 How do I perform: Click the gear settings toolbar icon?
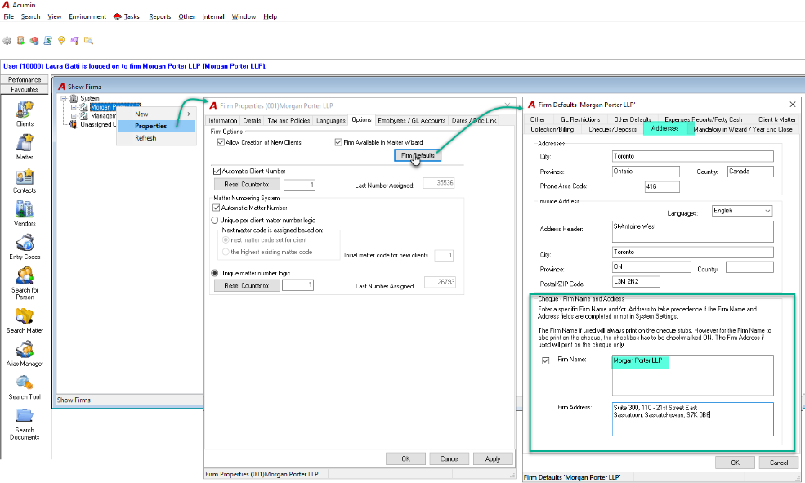7,41
